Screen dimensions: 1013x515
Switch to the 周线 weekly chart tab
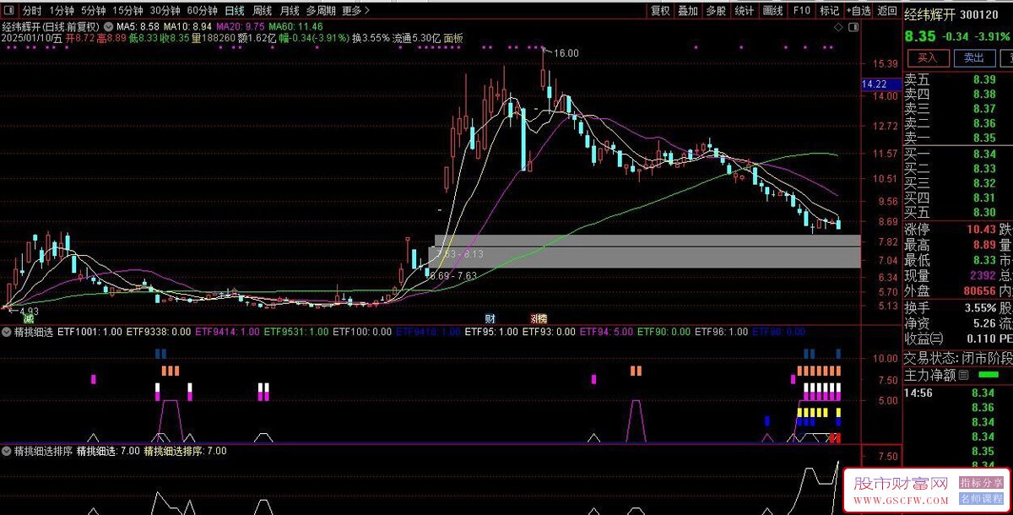pyautogui.click(x=263, y=11)
